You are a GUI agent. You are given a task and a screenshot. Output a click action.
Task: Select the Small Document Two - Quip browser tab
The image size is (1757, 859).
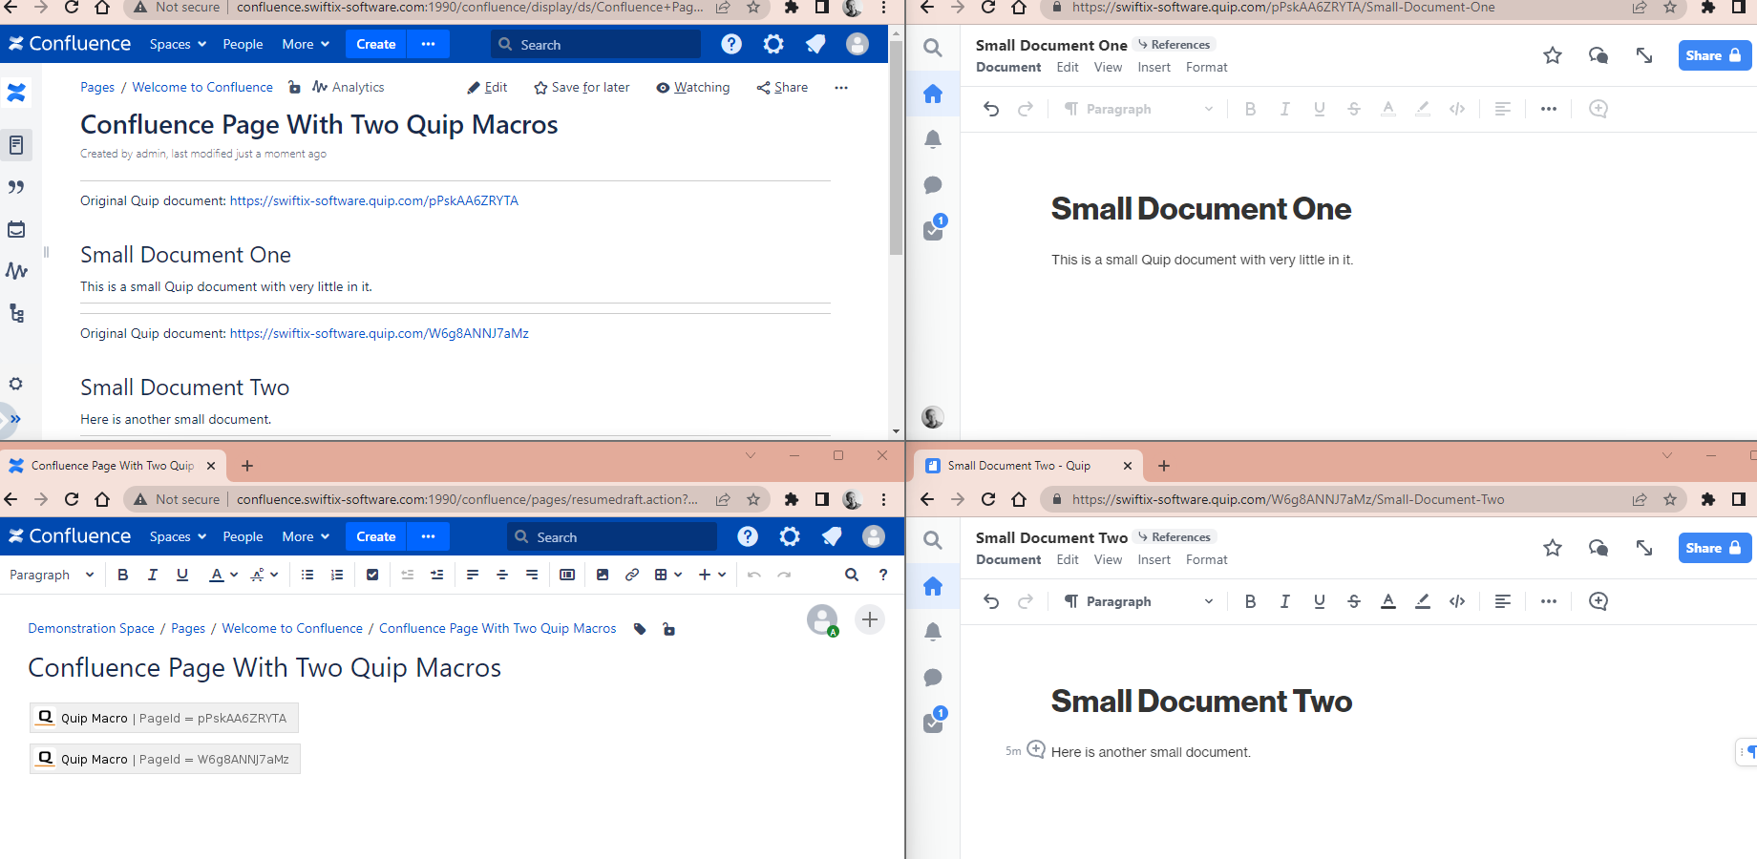click(1028, 466)
